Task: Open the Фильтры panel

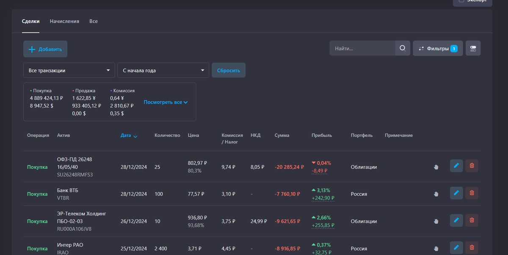Action: point(438,48)
